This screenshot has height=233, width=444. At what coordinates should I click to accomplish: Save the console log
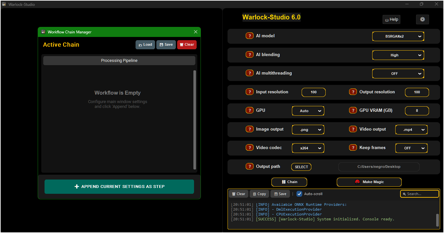280,194
